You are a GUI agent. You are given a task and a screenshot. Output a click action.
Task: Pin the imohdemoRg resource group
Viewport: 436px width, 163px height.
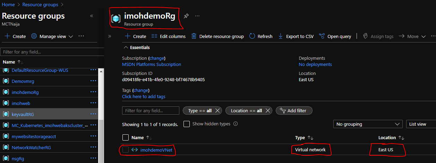[x=186, y=16]
